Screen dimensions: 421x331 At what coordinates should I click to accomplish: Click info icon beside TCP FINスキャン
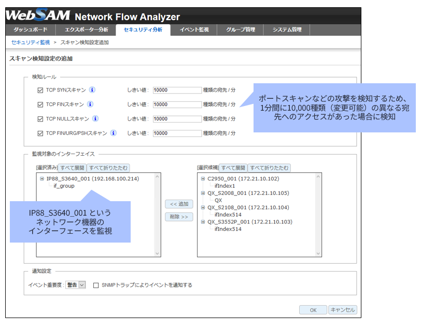(90, 104)
